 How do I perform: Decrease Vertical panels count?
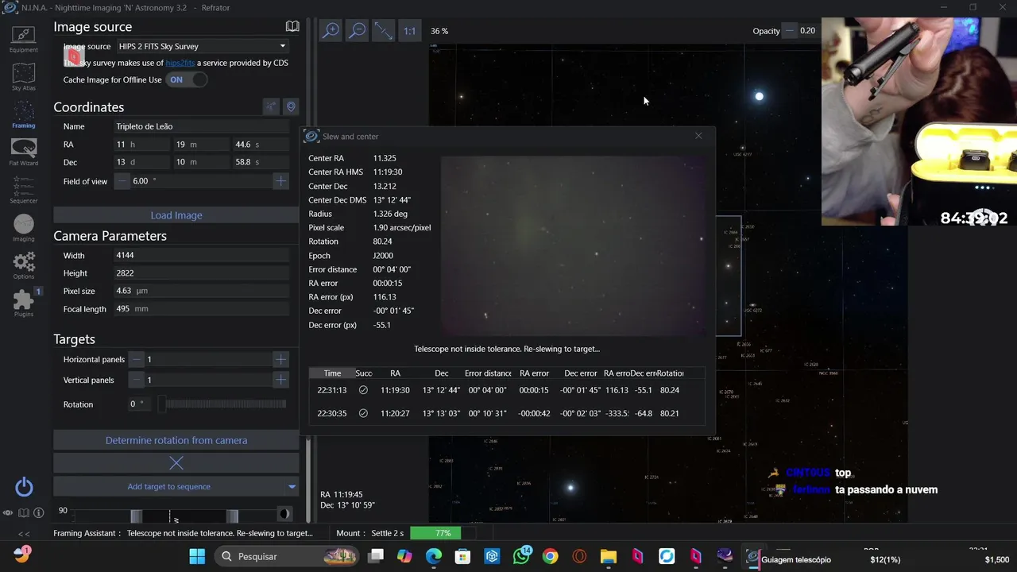[x=137, y=380]
